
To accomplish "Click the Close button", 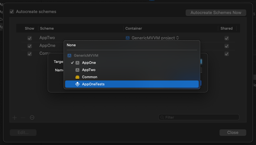I will click(233, 132).
